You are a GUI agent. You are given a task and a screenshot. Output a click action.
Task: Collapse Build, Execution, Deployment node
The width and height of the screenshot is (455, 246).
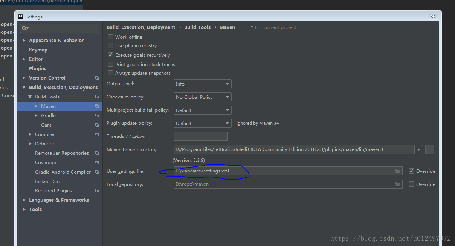tap(24, 88)
